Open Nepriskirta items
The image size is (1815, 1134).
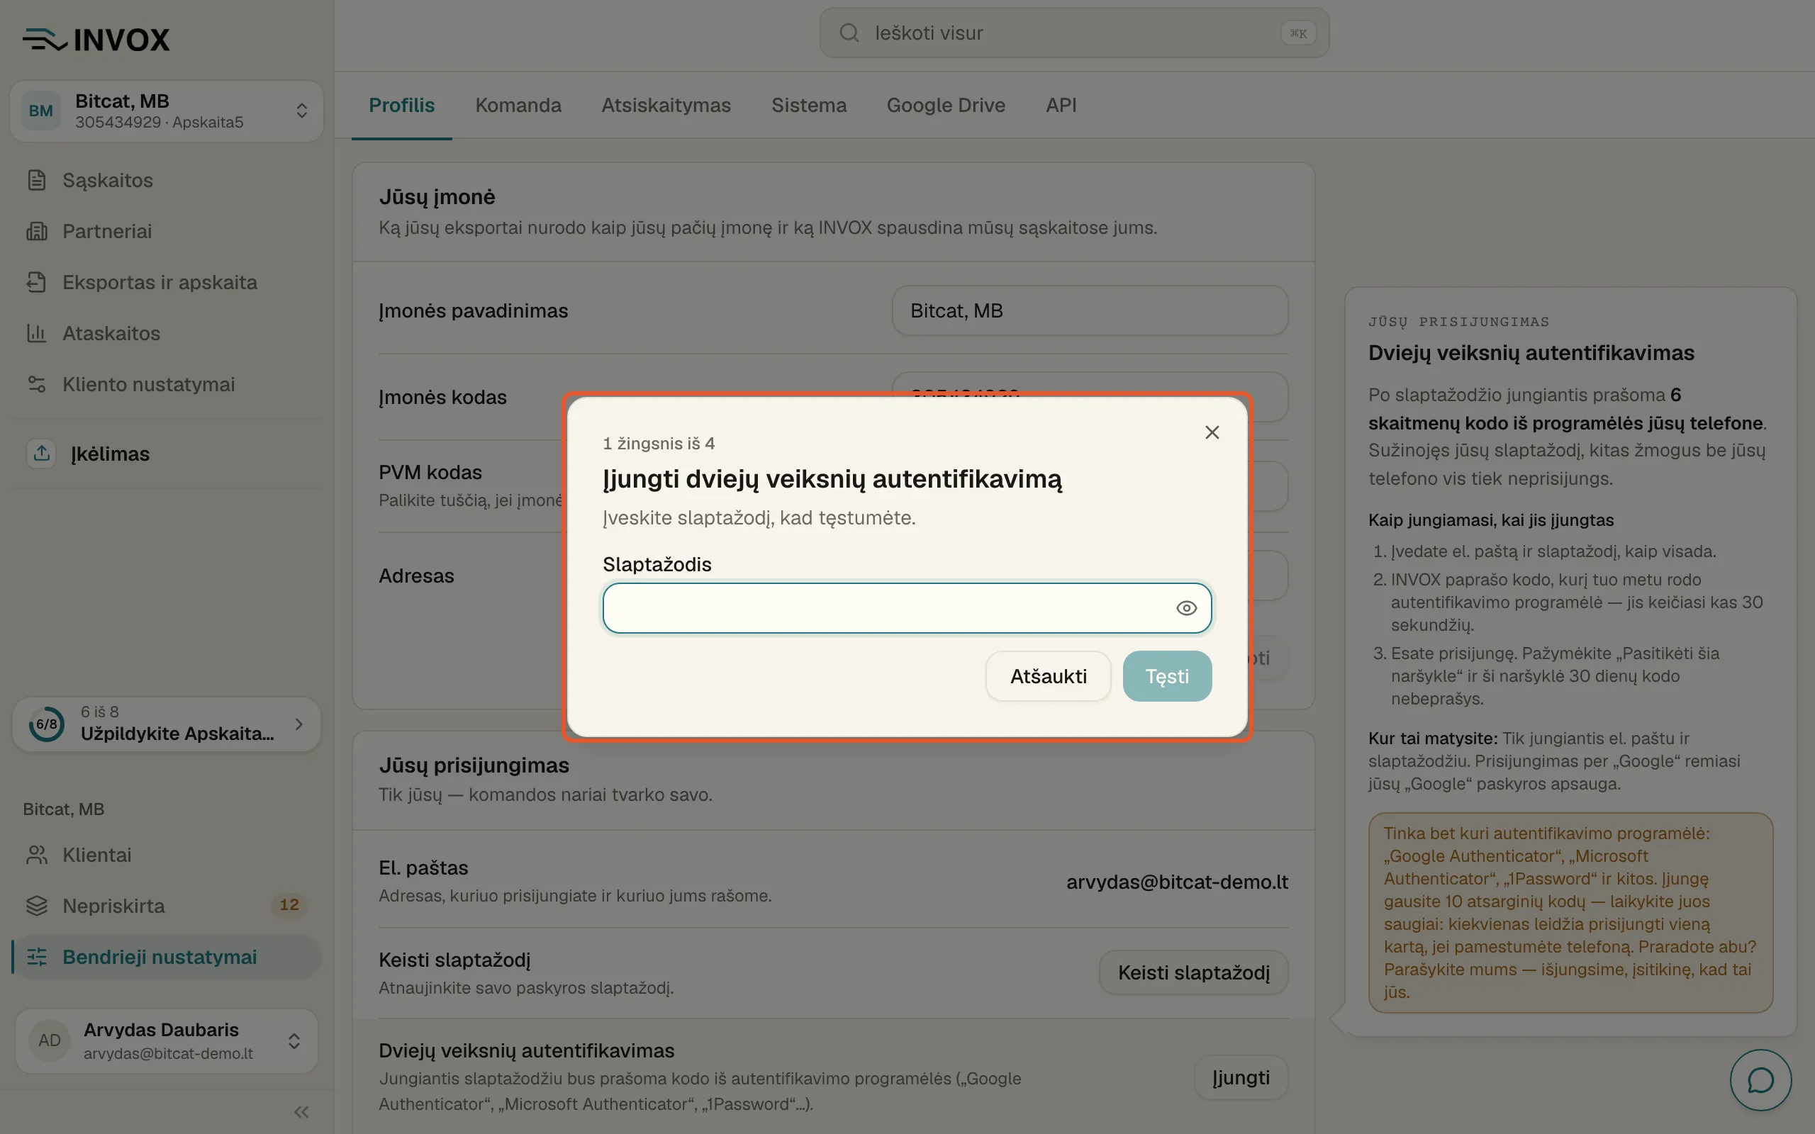tap(167, 906)
